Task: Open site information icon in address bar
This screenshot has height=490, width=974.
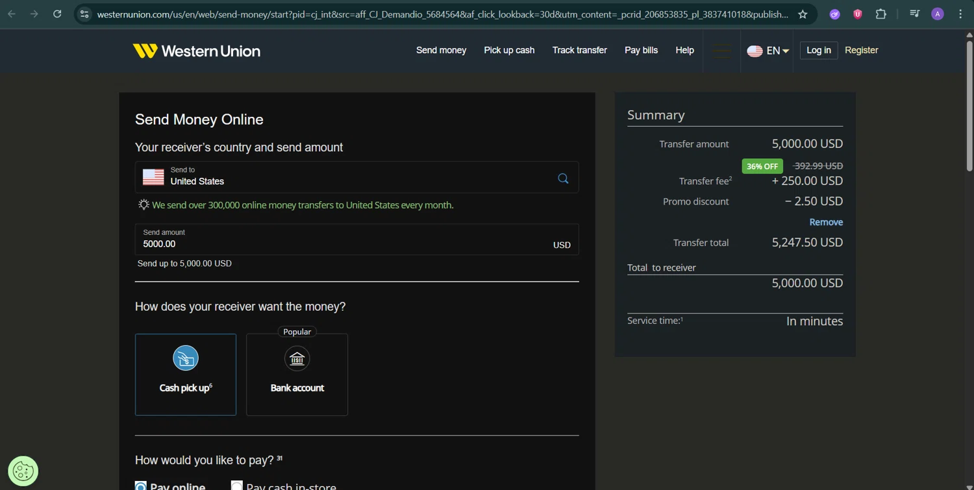Action: point(84,14)
